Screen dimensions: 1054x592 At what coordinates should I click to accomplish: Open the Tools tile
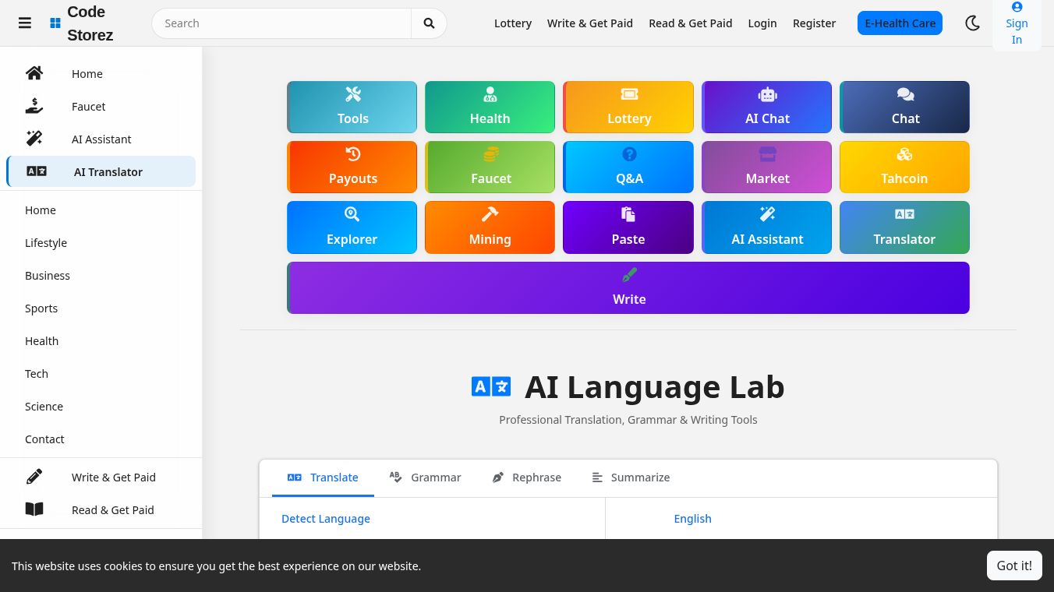pos(352,107)
